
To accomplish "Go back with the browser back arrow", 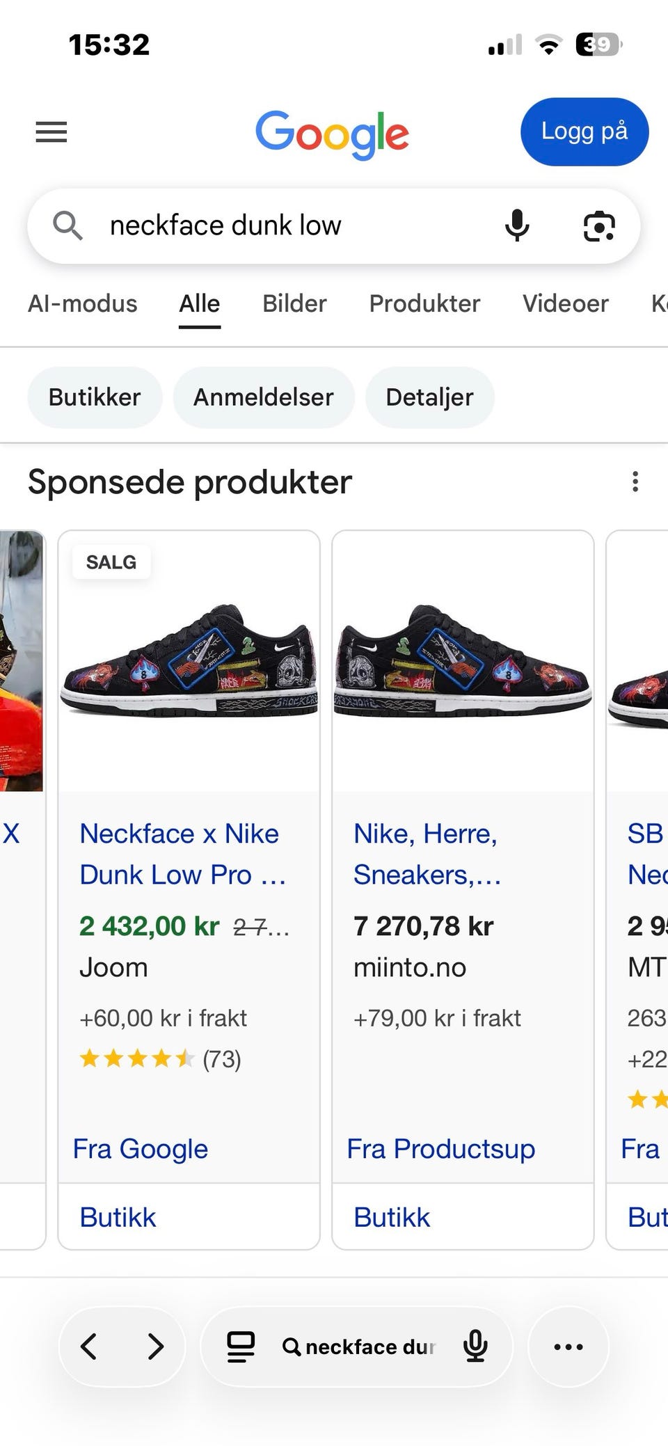I will (89, 1346).
